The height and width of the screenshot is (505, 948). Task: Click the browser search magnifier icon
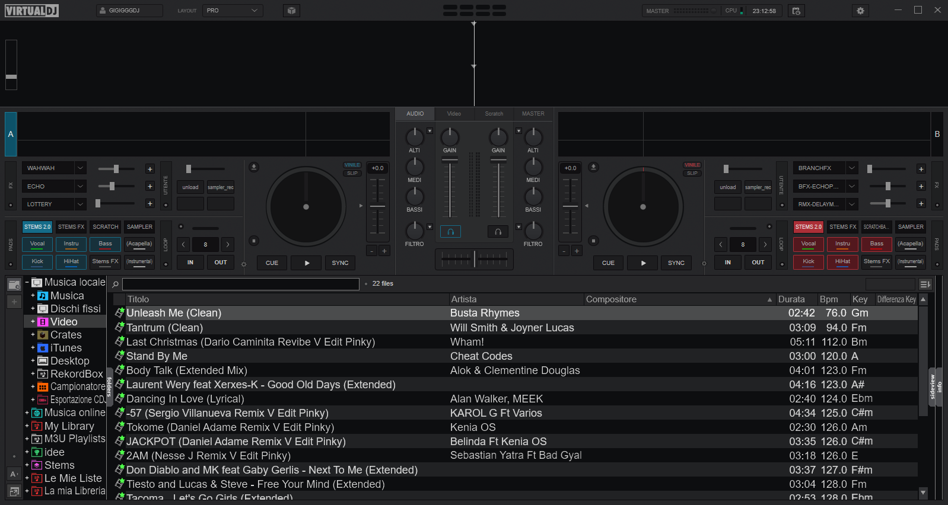pyautogui.click(x=115, y=284)
